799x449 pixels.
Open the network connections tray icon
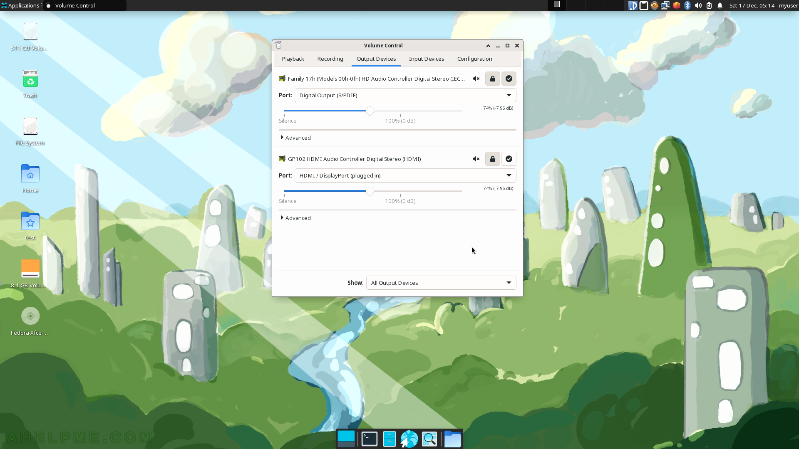pyautogui.click(x=665, y=5)
